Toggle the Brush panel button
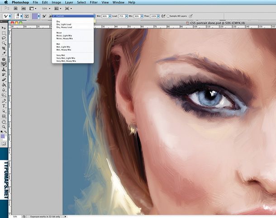Image resolution: width=276 pixels, height=218 pixels. (x=27, y=16)
